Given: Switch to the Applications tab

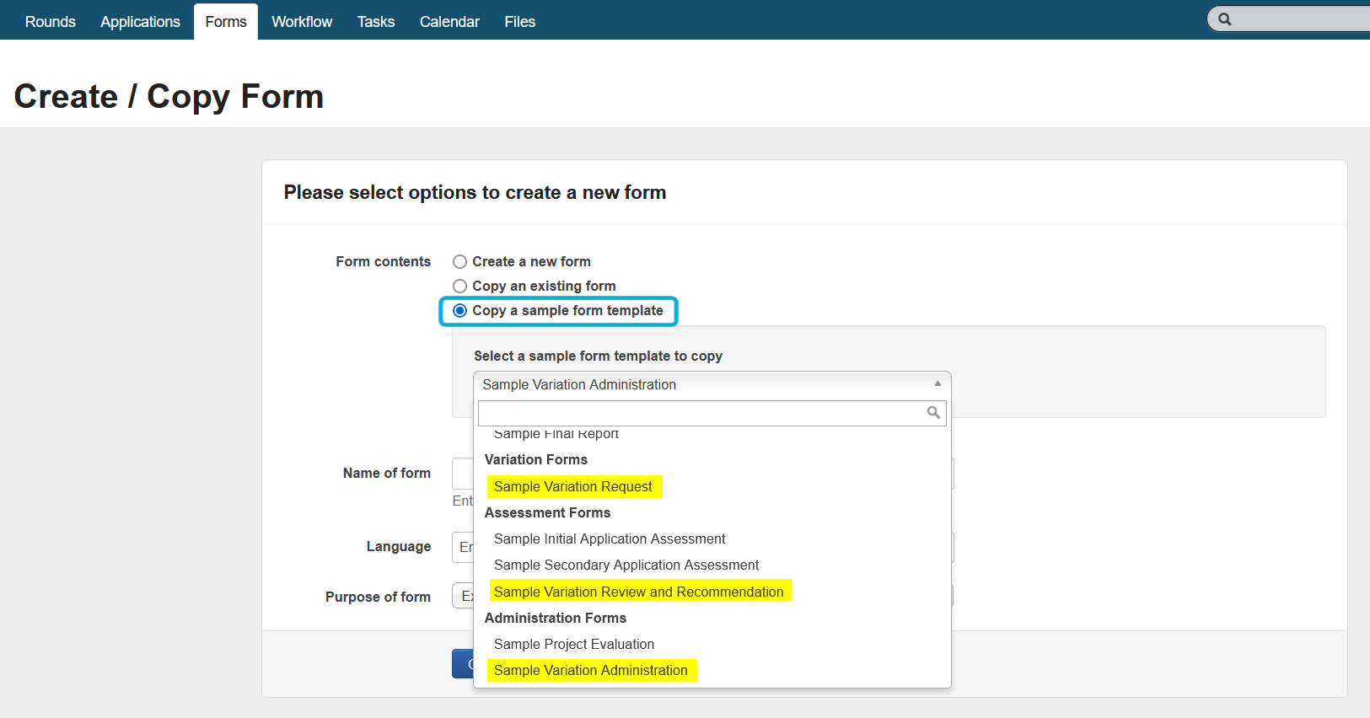Looking at the screenshot, I should click(140, 22).
